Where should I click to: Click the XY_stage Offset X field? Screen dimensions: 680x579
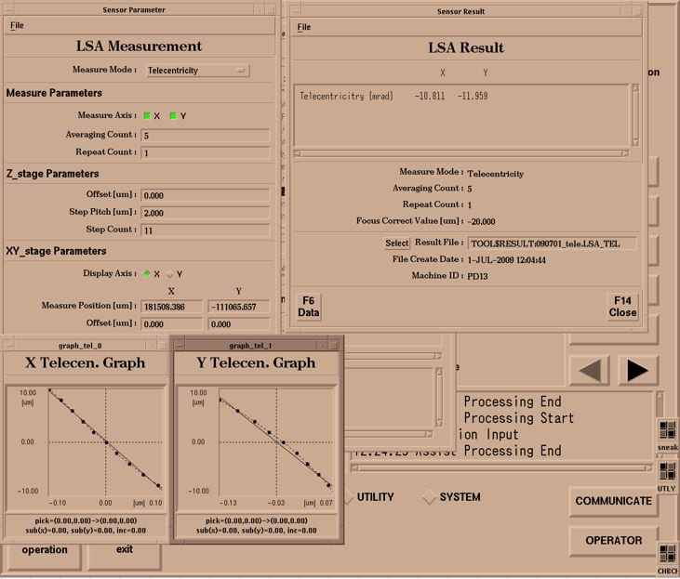click(x=171, y=323)
